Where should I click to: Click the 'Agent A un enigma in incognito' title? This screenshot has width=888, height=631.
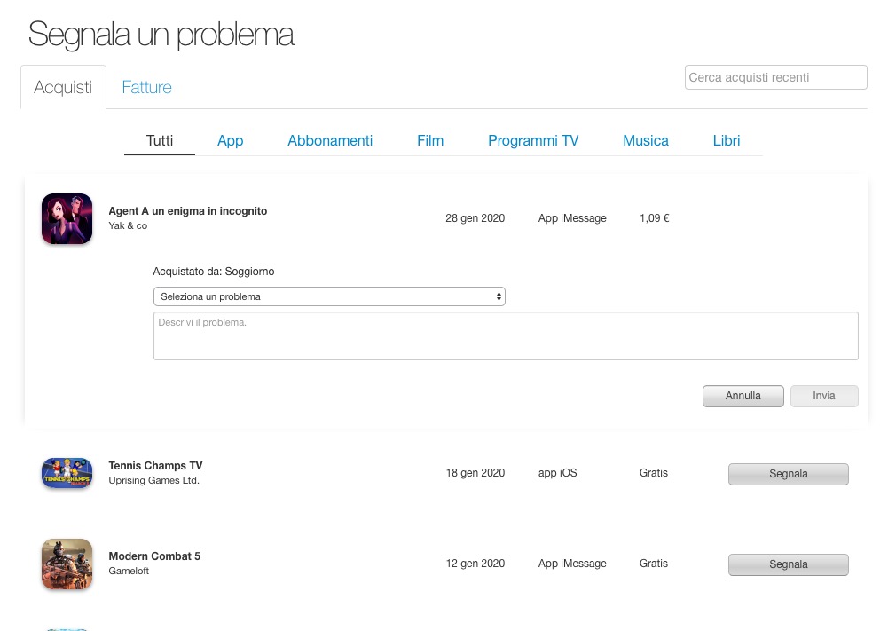(187, 211)
